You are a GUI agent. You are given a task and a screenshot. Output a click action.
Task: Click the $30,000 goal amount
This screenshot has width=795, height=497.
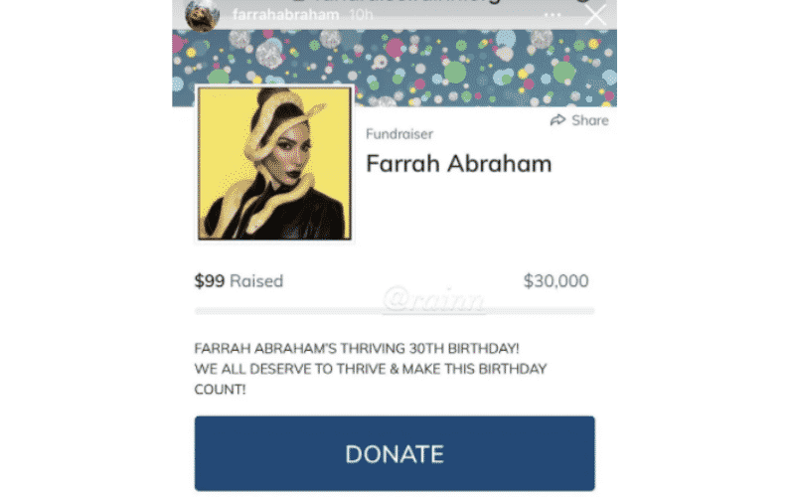tap(556, 281)
